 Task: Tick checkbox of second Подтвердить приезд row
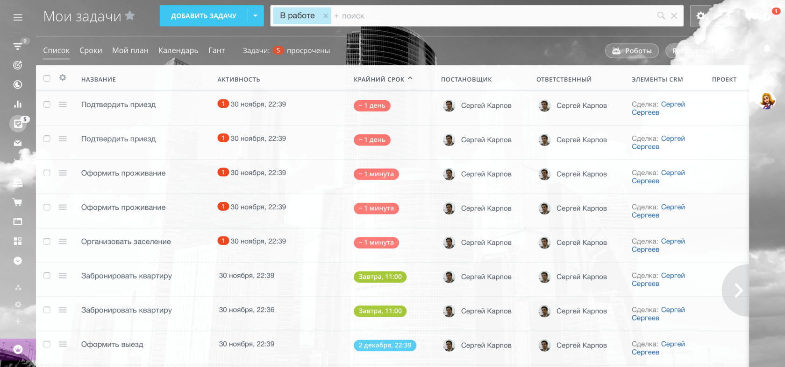(x=47, y=138)
